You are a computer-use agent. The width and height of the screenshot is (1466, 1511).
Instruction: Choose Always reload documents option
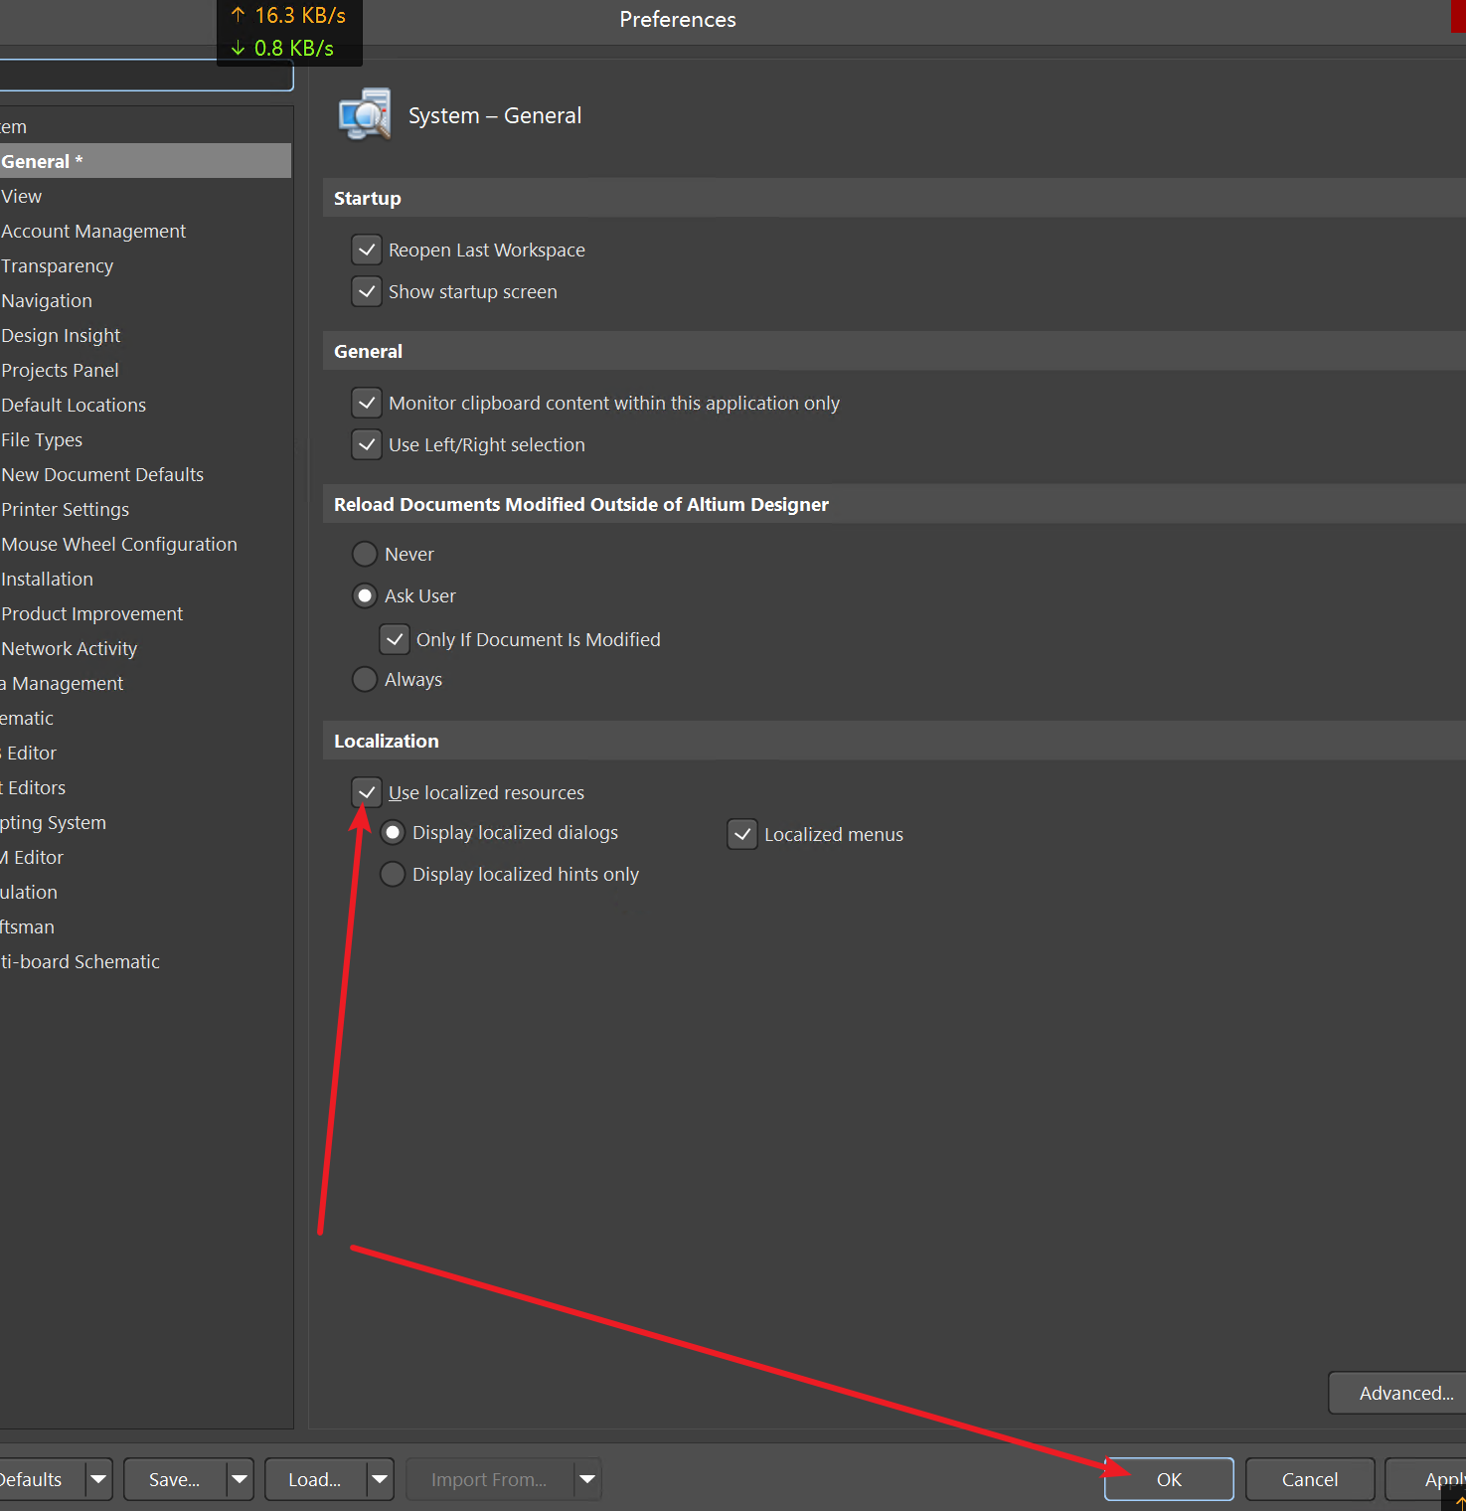(365, 679)
